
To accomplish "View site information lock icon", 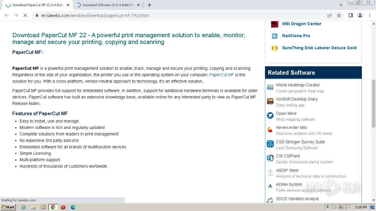I will pyautogui.click(x=37, y=15).
